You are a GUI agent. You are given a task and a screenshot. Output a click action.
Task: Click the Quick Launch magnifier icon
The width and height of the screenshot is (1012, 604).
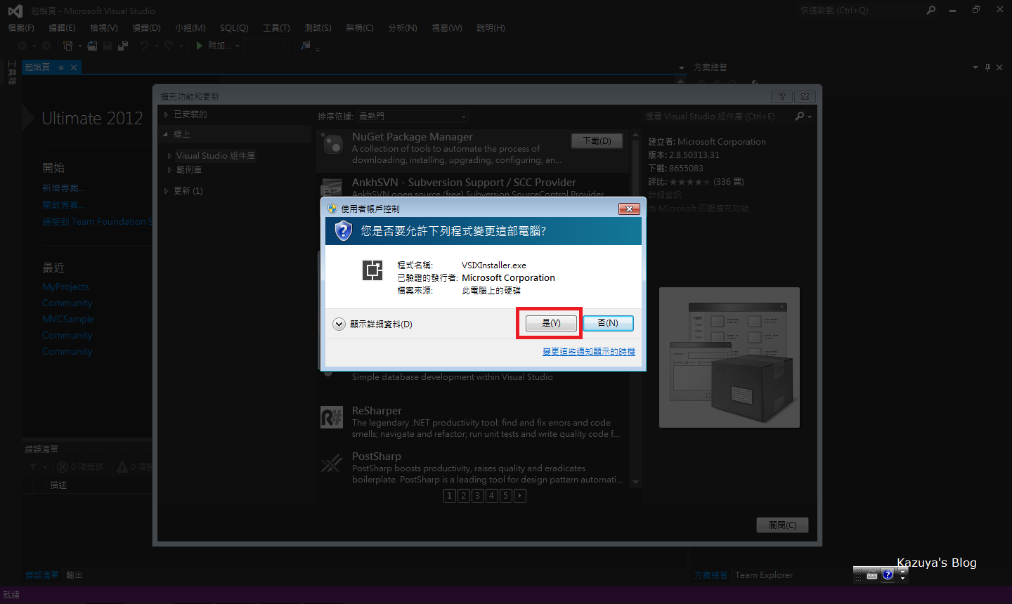(x=931, y=10)
